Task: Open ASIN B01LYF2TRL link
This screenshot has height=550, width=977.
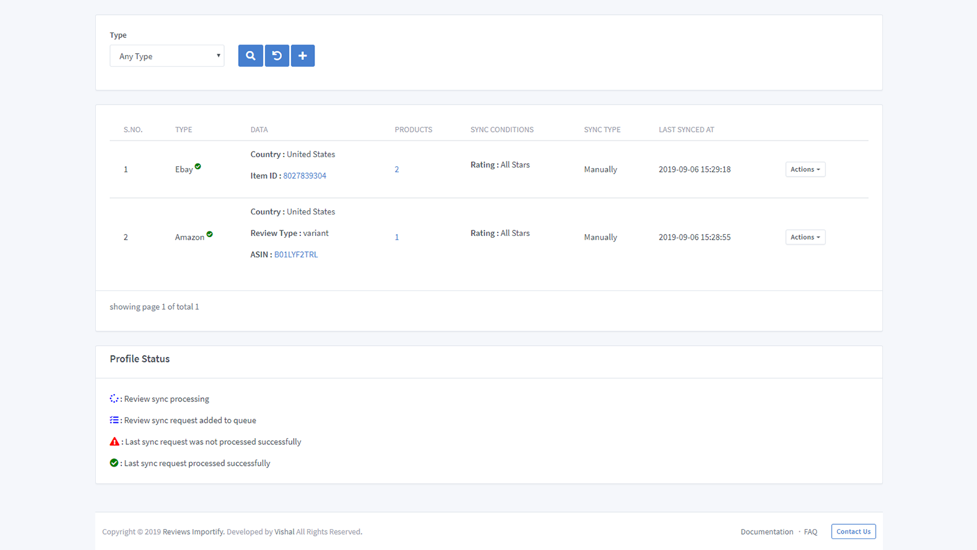Action: coord(296,254)
